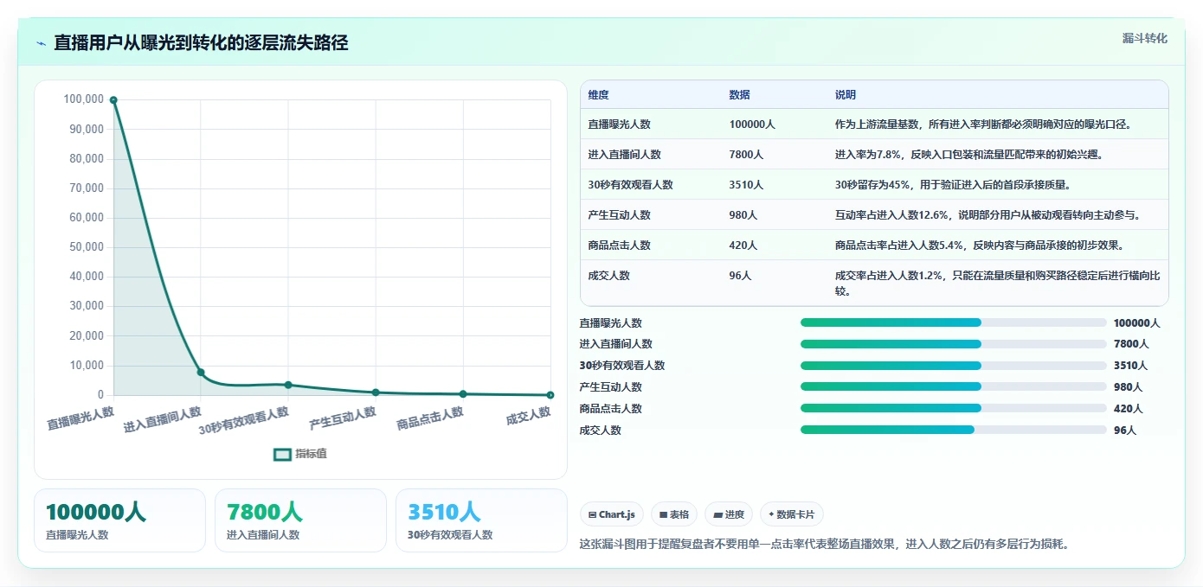This screenshot has height=587, width=1203.
Task: Open the 100000人 exposure data card
Action: pyautogui.click(x=119, y=520)
